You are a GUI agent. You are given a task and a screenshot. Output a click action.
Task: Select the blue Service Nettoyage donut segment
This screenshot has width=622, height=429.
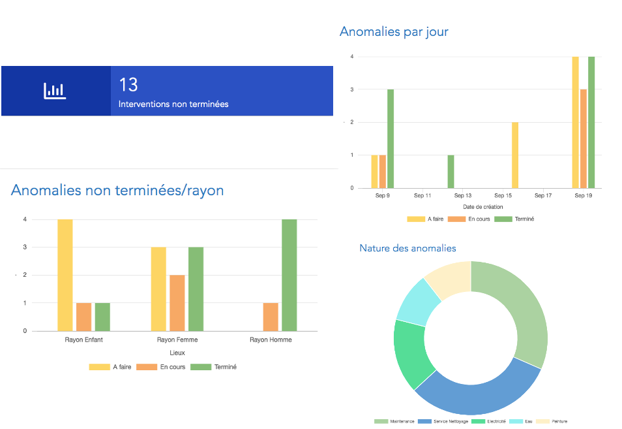[x=476, y=397]
